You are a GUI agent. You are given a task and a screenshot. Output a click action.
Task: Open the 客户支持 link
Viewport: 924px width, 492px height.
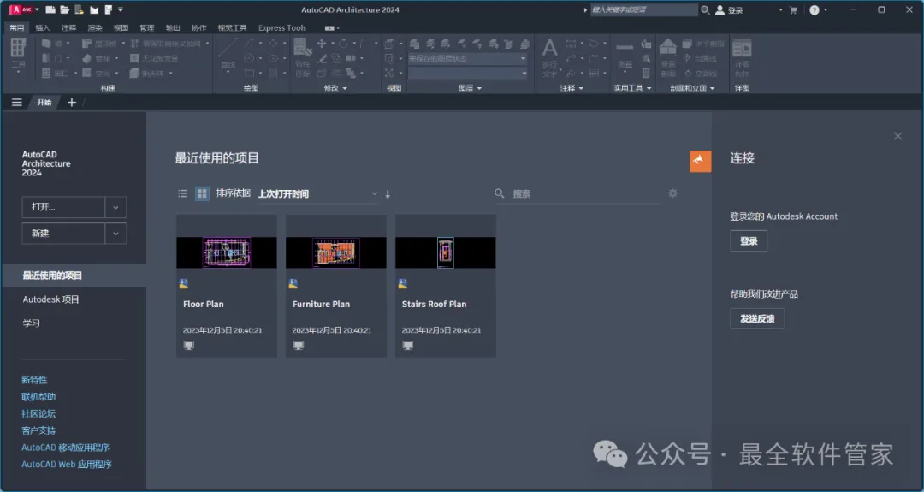pos(38,430)
